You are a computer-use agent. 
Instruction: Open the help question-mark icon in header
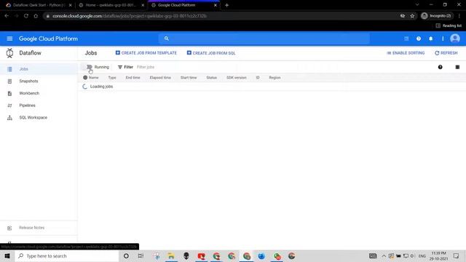[x=419, y=39]
